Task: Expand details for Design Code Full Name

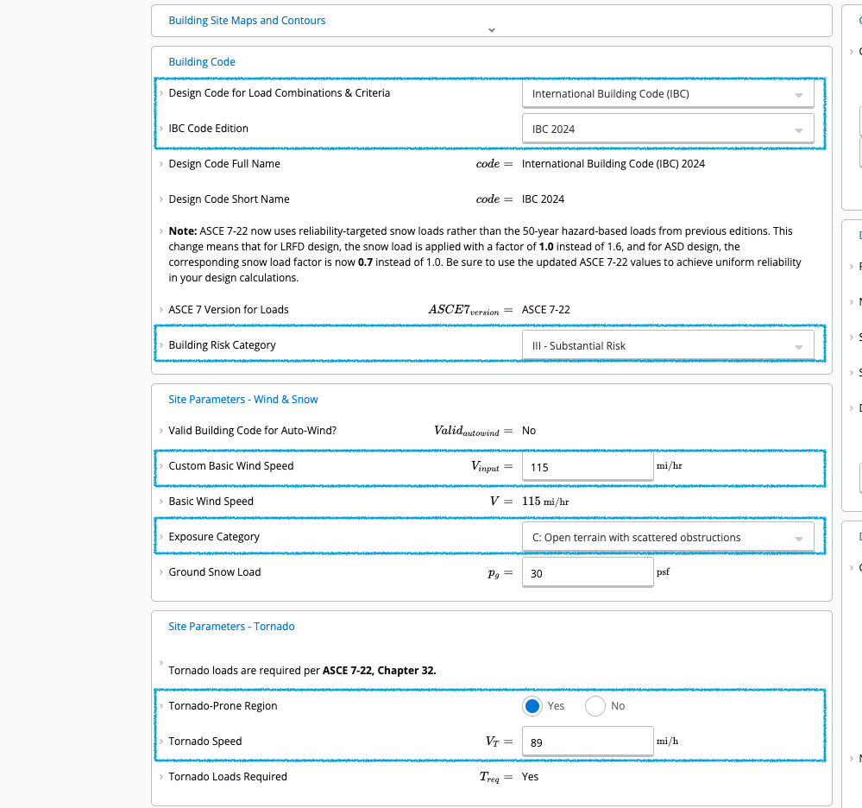Action: pyautogui.click(x=161, y=163)
